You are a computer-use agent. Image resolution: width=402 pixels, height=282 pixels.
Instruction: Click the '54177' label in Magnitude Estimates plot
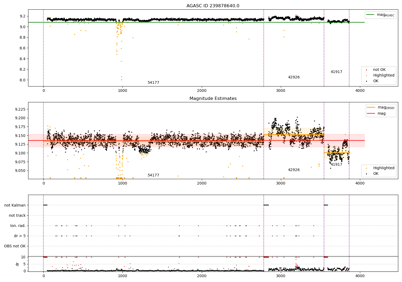coord(153,175)
